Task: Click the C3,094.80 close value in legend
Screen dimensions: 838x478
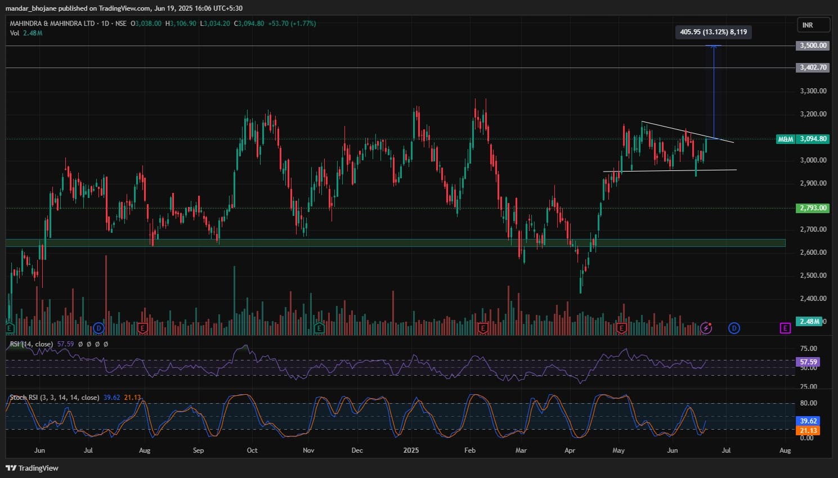Action: tap(249, 24)
